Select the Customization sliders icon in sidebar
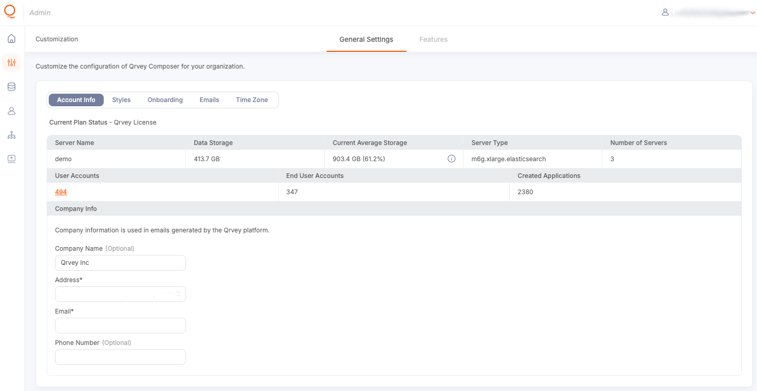 [x=11, y=62]
